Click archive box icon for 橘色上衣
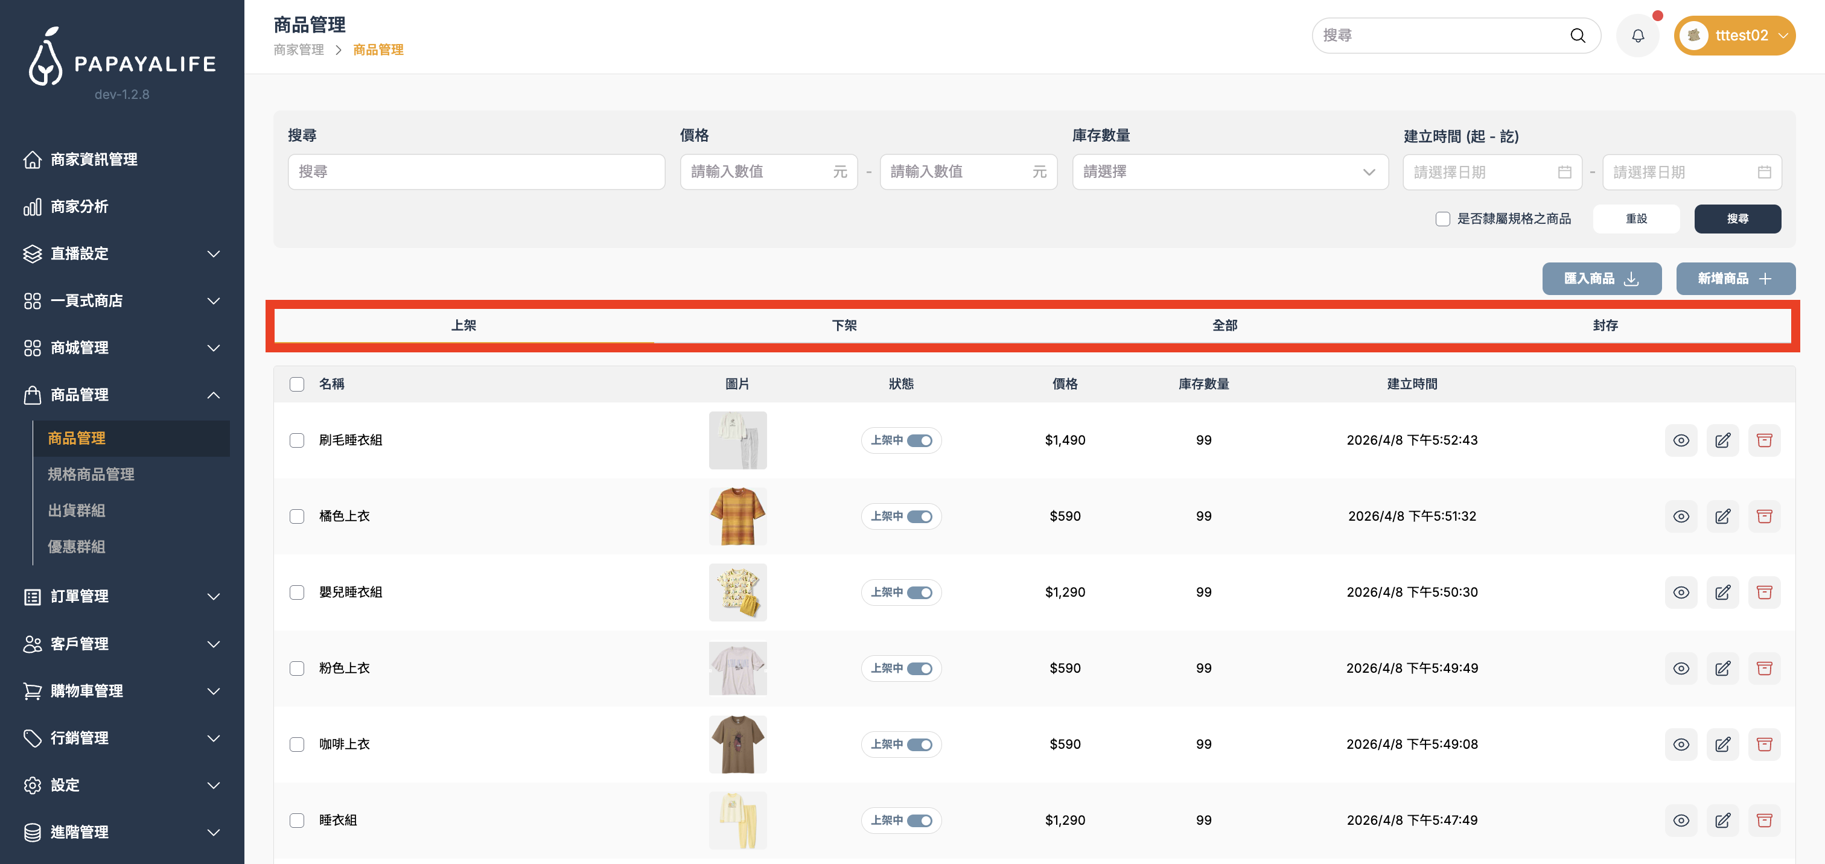This screenshot has height=864, width=1825. click(1763, 516)
